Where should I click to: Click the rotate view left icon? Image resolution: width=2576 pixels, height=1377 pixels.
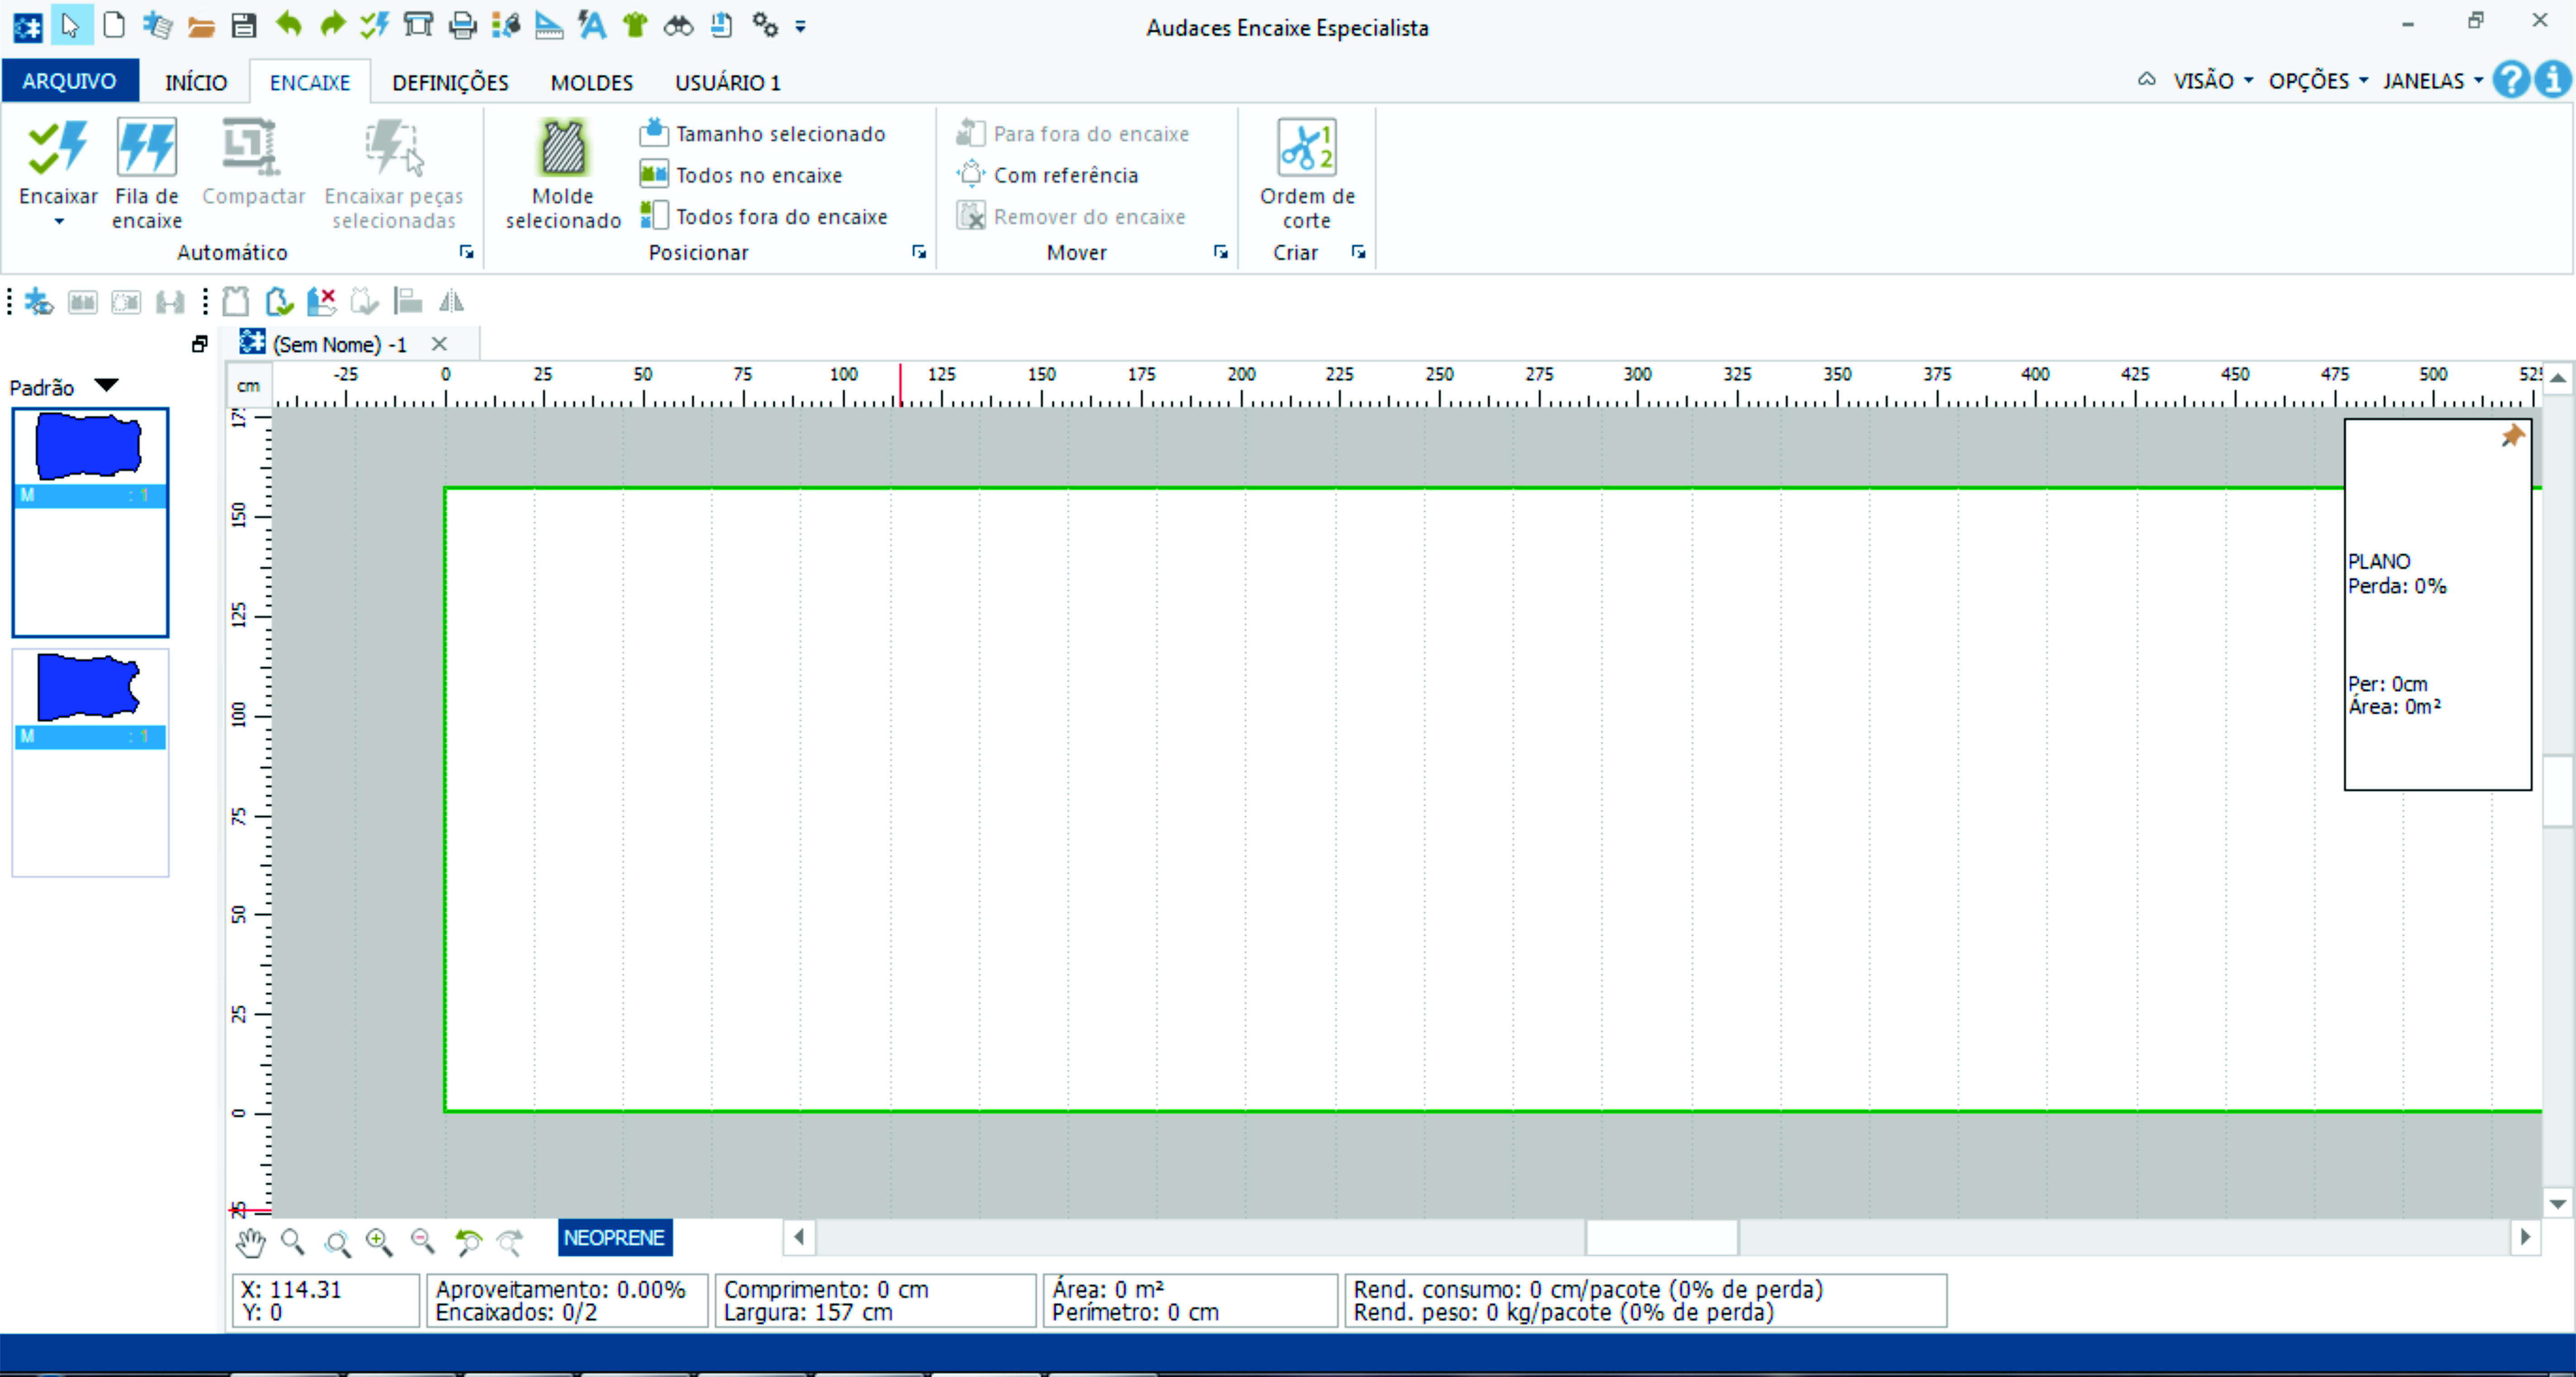point(467,1242)
